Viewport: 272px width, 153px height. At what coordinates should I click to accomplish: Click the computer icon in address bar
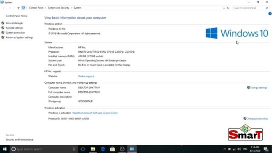coord(23,8)
